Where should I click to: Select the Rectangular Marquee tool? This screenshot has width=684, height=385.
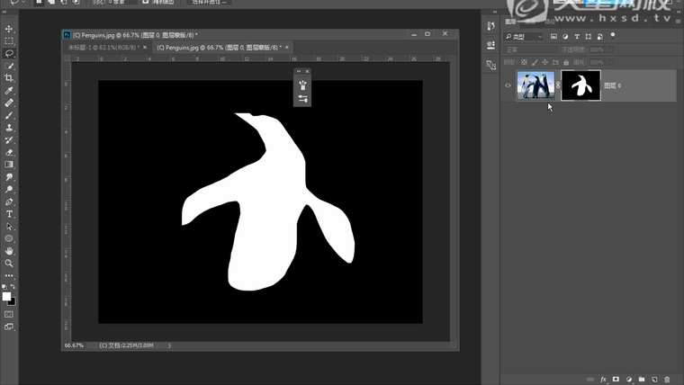point(9,41)
